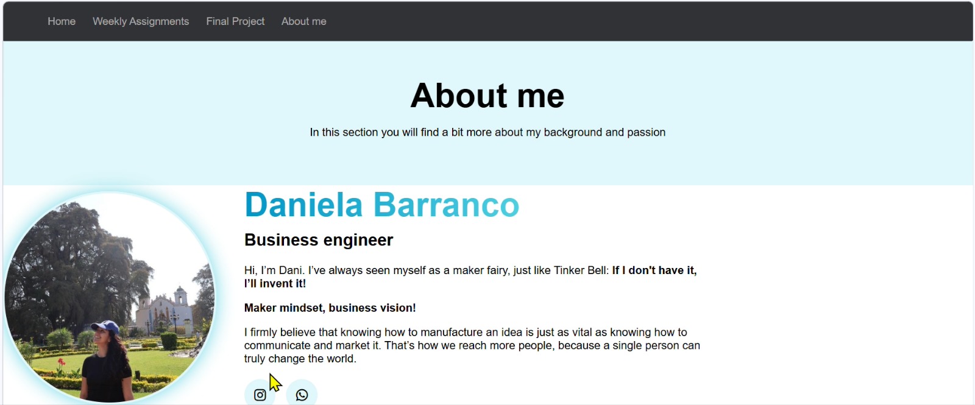The image size is (975, 405).
Task: Click the "Maker mindset, business vision!" line
Action: pyautogui.click(x=330, y=308)
